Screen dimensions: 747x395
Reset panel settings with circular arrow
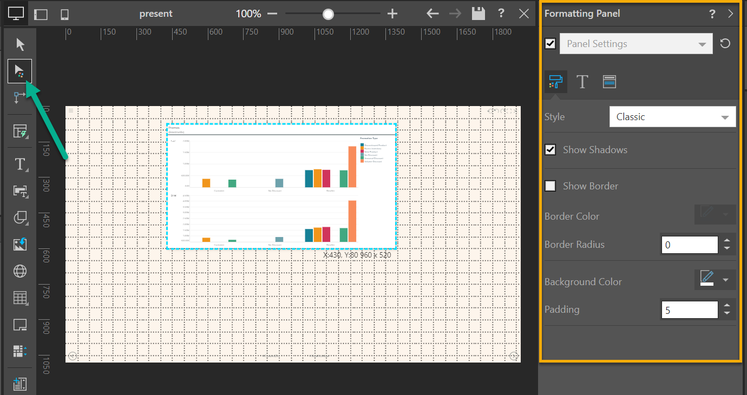point(725,44)
